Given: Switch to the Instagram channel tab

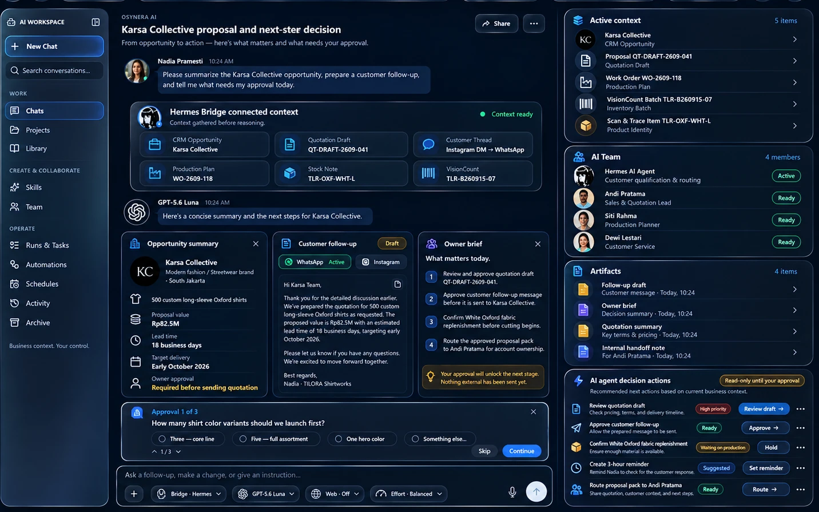Looking at the screenshot, I should (x=381, y=262).
